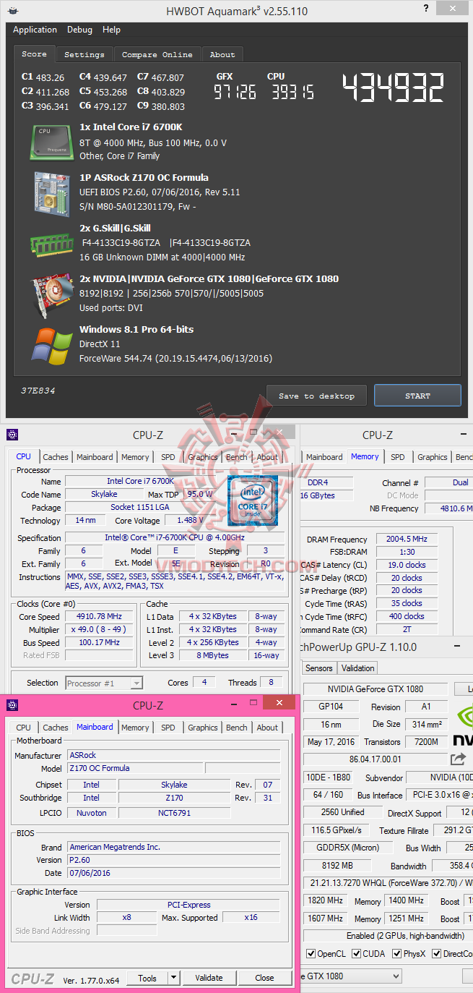473x993 pixels.
Task: Open the CPU tab in the pink-framed CPU-Z window
Action: [x=24, y=728]
